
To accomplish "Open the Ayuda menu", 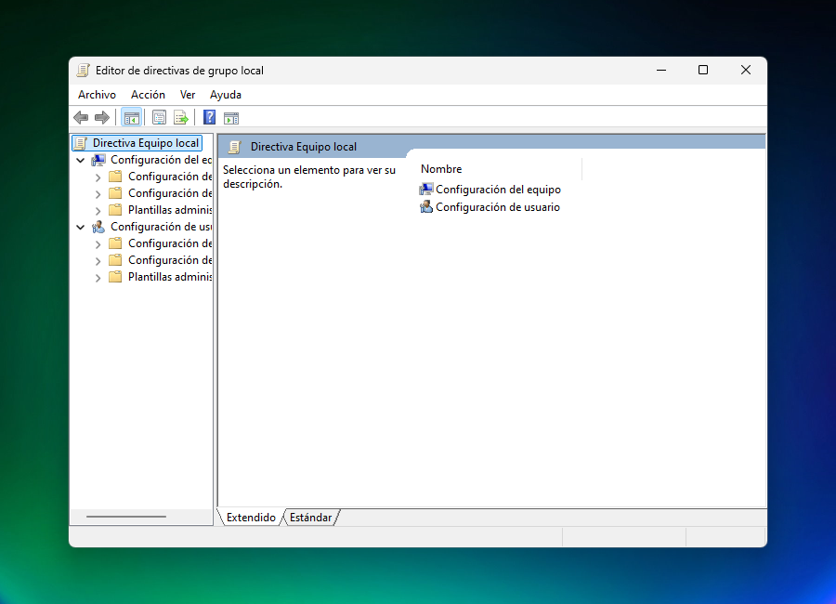I will coord(226,95).
